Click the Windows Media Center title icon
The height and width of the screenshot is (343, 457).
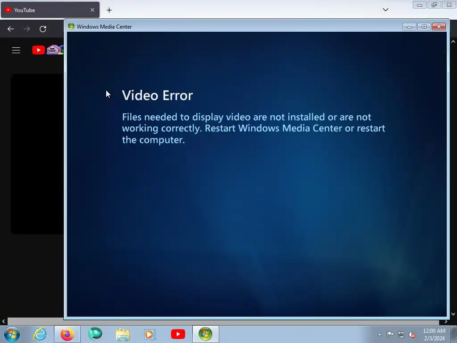[x=71, y=26]
